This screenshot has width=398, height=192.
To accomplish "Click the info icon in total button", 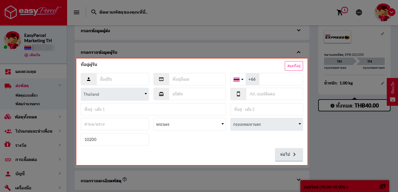I will point(332,105).
